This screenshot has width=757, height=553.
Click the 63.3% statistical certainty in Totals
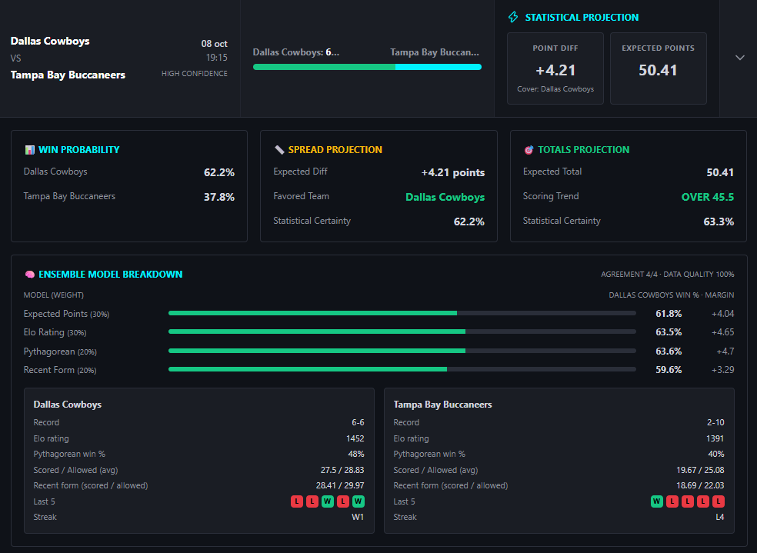coord(719,222)
